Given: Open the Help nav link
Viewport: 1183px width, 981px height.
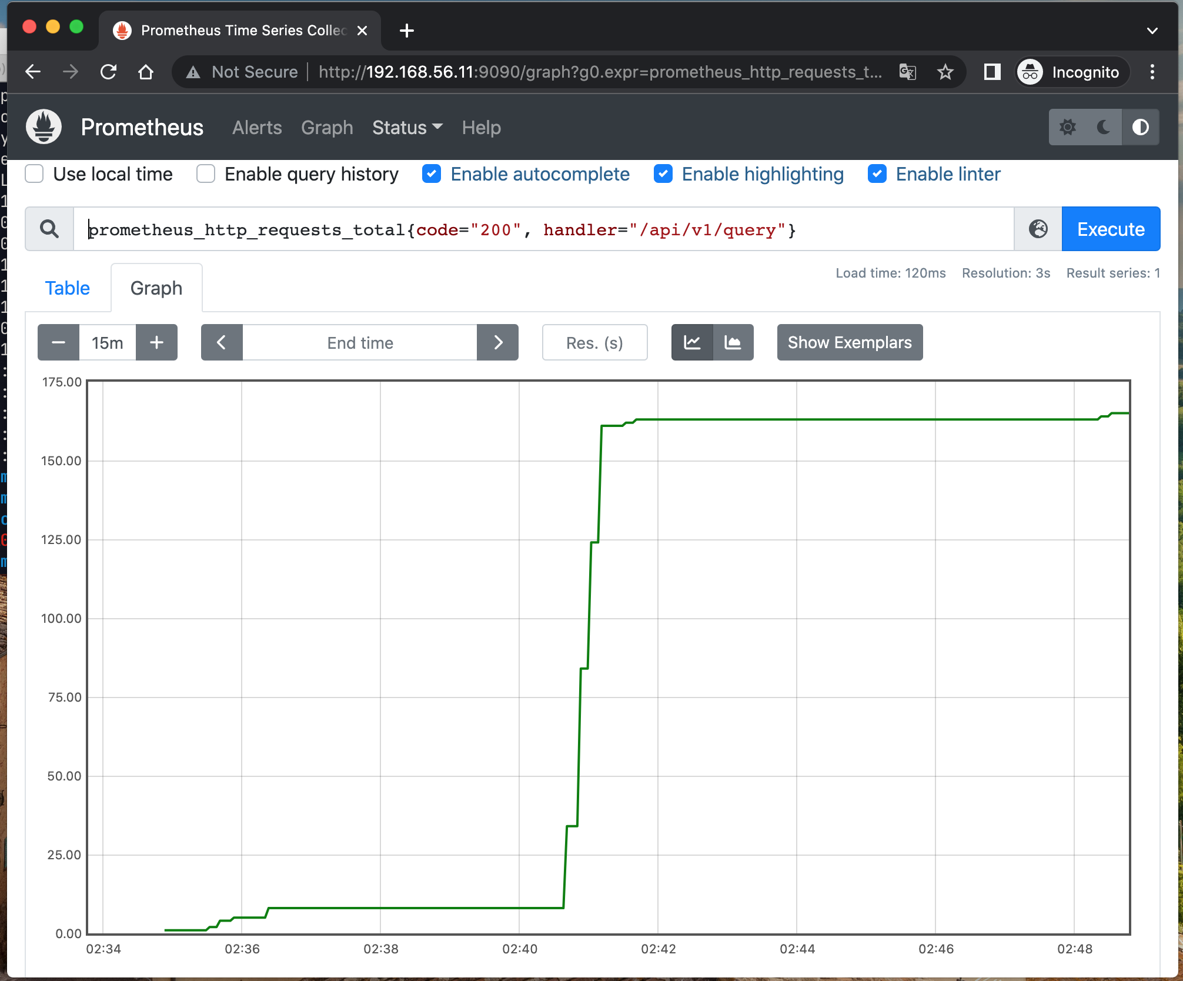Looking at the screenshot, I should (x=481, y=127).
